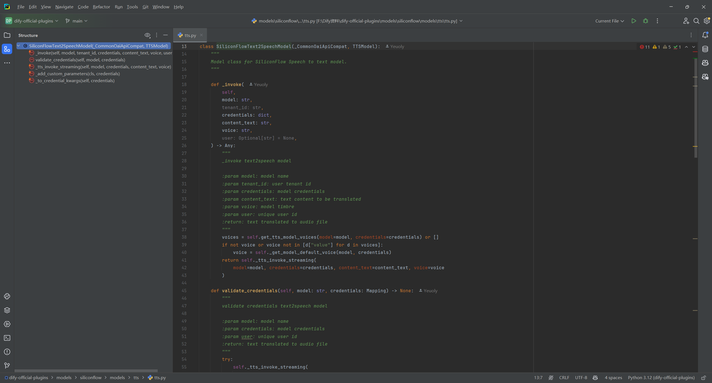Open the Terminal tool window icon

[x=7, y=338]
